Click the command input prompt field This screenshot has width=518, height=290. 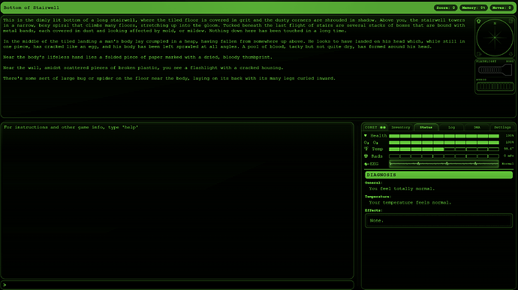point(177,285)
